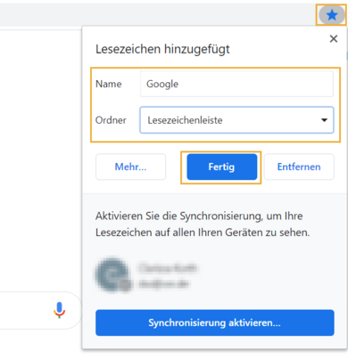Viewport: 348px width, 359px height.
Task: Click the blurred account avatar
Action: pos(113,275)
